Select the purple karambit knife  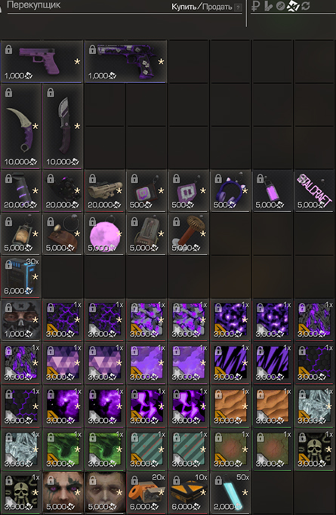(x=21, y=126)
